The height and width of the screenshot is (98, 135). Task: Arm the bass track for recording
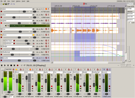point(1,17)
